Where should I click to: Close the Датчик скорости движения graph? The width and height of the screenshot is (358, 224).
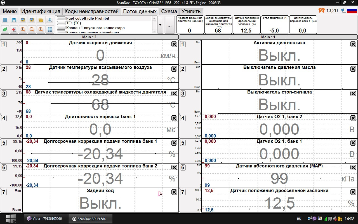click(174, 44)
